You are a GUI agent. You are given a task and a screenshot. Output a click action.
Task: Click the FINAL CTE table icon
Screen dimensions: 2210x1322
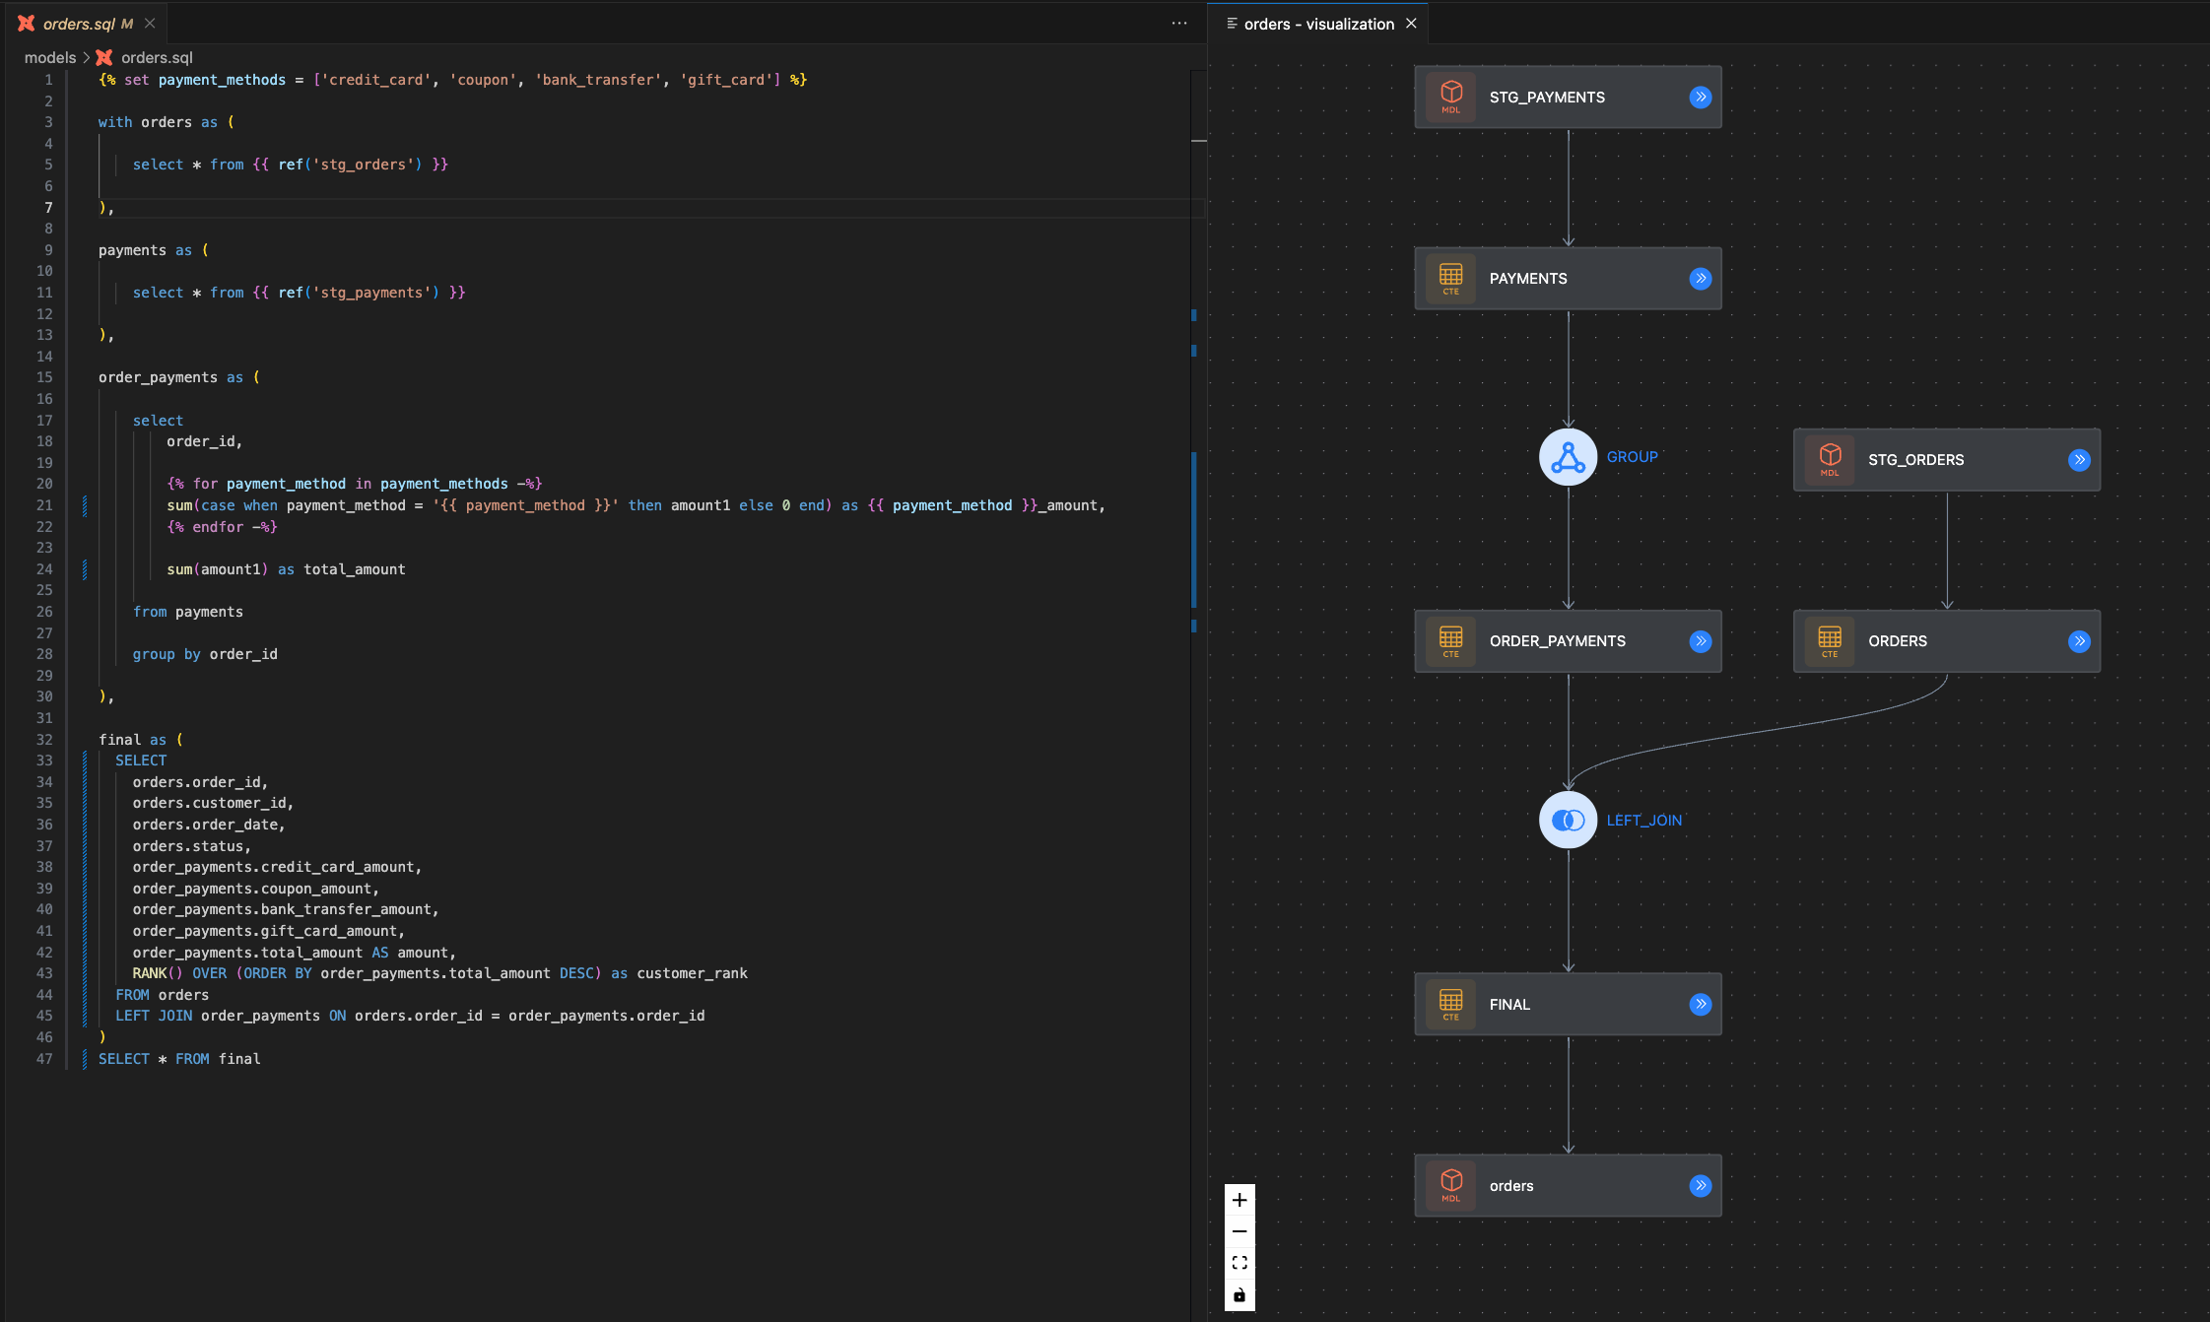1451,1004
